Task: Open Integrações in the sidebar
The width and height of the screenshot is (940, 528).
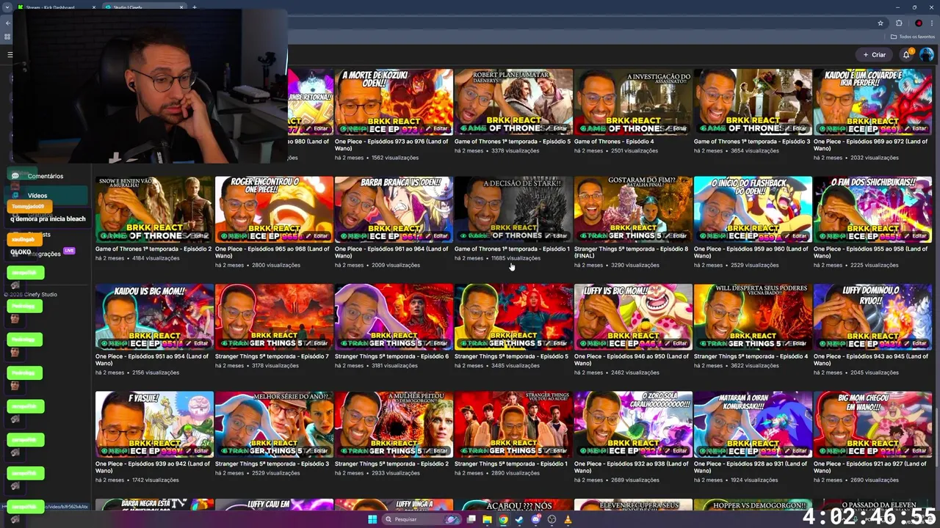Action: coord(44,254)
